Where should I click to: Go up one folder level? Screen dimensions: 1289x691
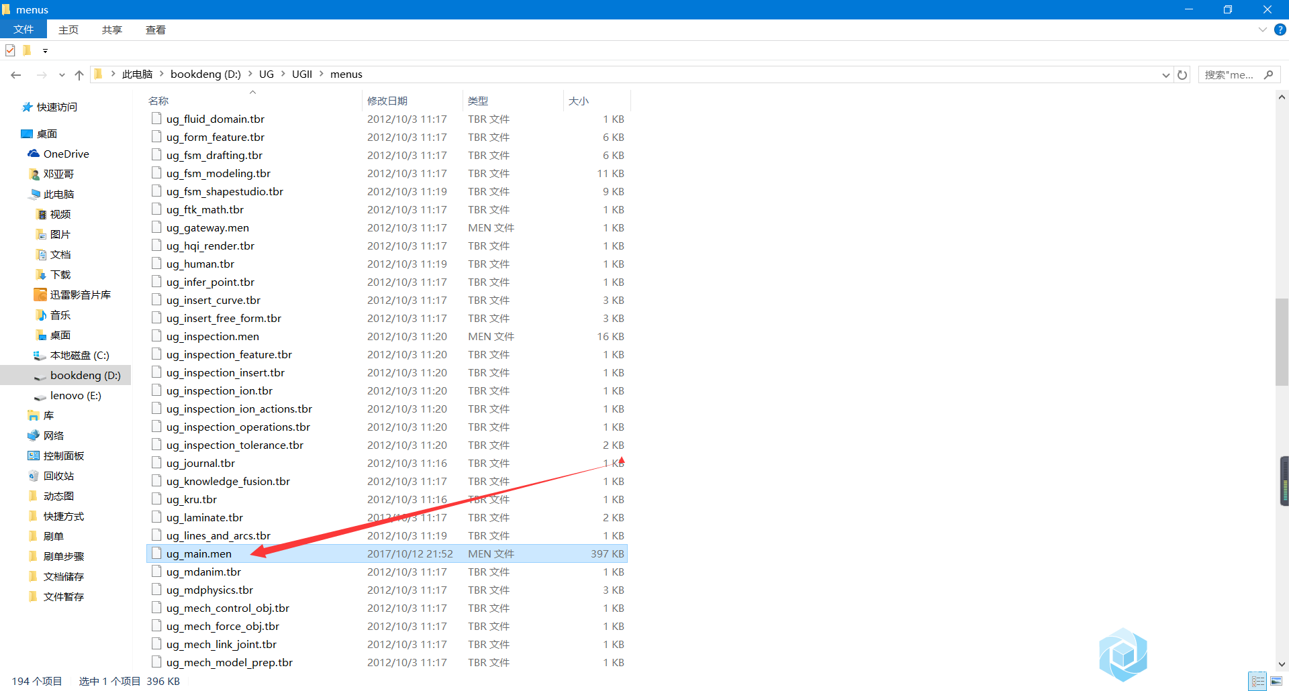(x=79, y=74)
